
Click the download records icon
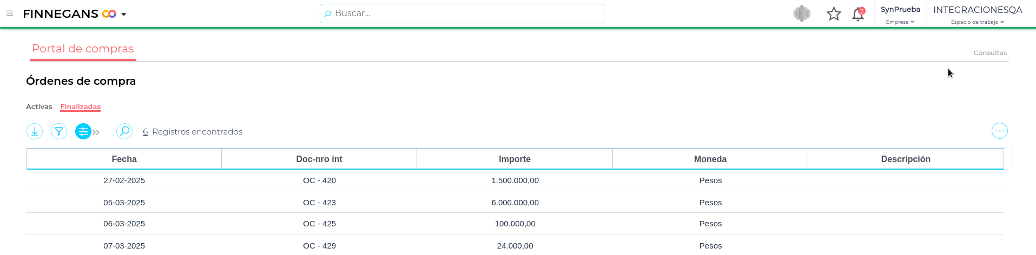pos(35,131)
